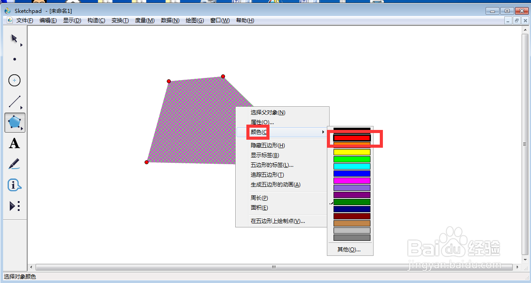
Task: Choose the marker pen tool
Action: 14,164
